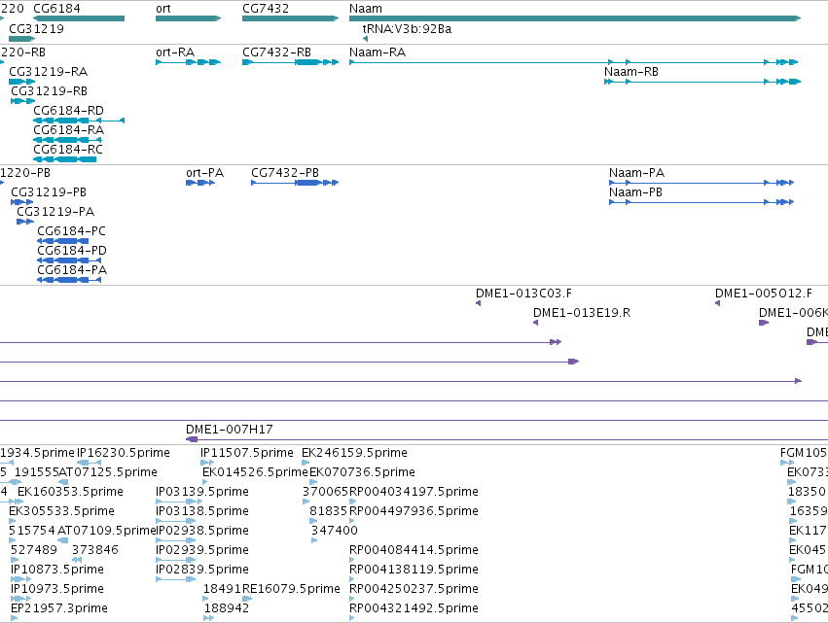Image resolution: width=828 pixels, height=623 pixels.
Task: Select the DME1-005O12.F clone label
Action: point(764,294)
